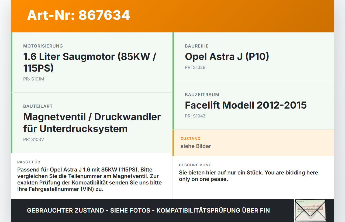Click the MOTORISIERUNG label
The width and height of the screenshot is (345, 222).
coord(43,46)
